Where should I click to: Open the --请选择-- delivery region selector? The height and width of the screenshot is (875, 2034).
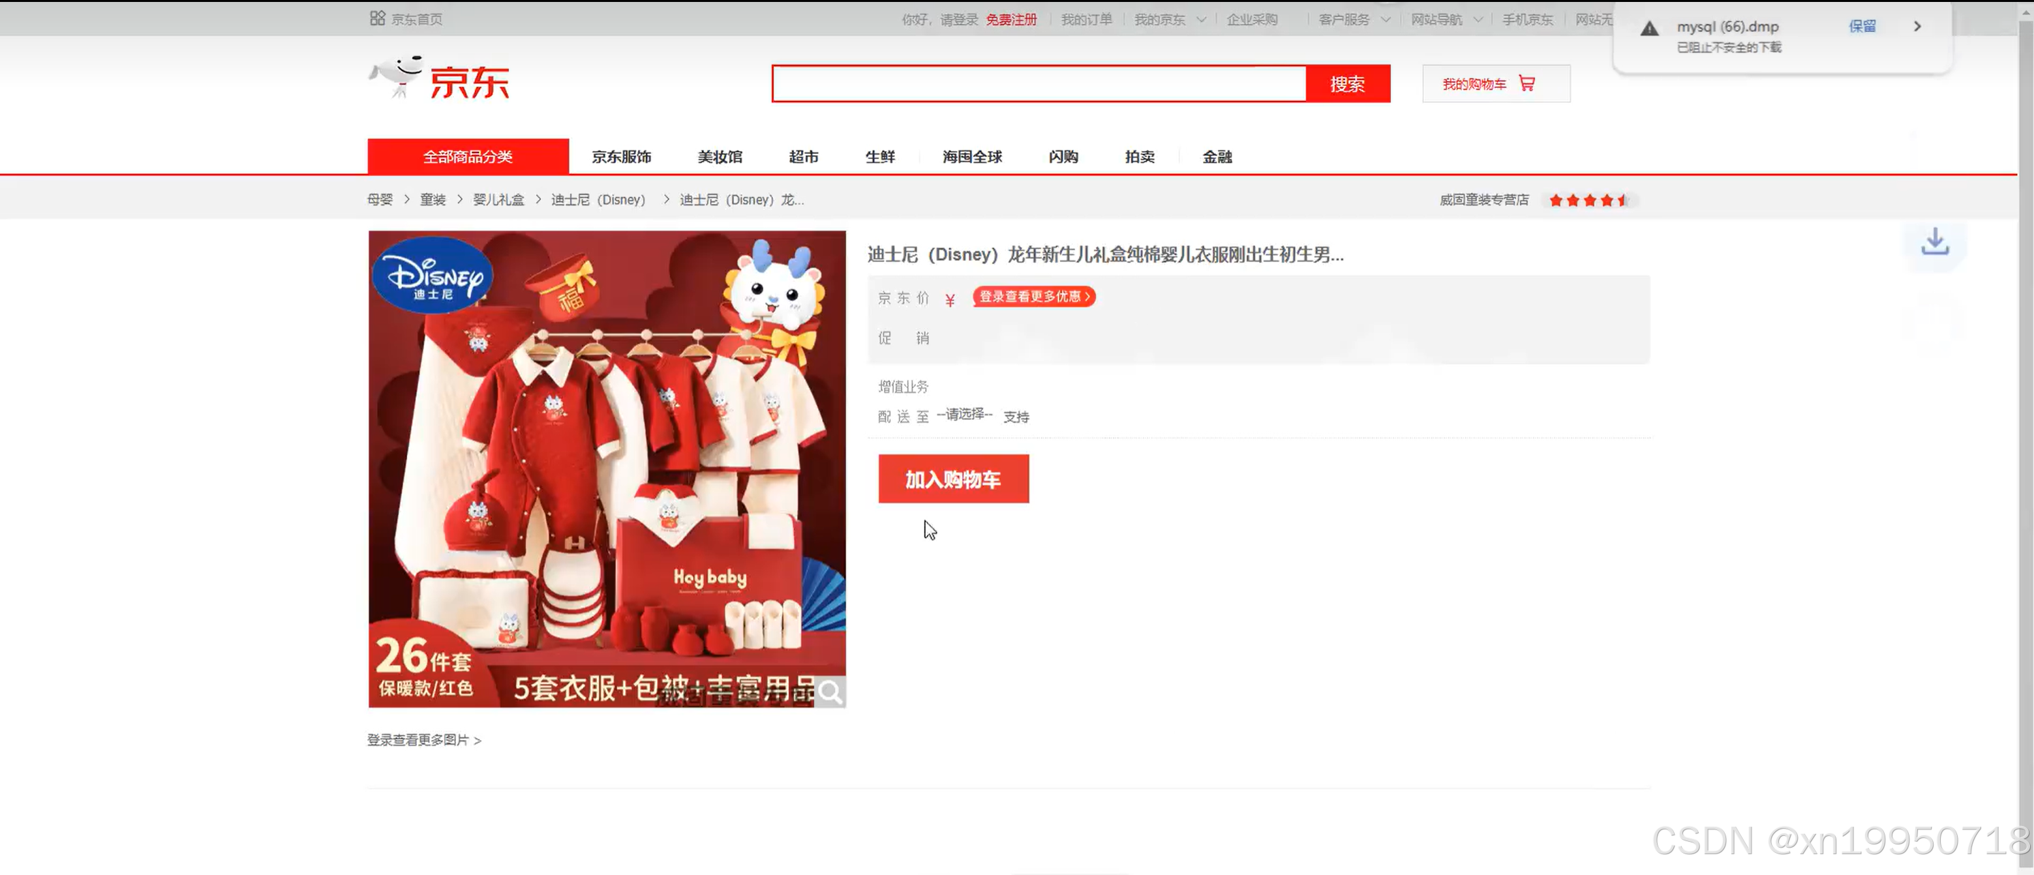(x=964, y=414)
